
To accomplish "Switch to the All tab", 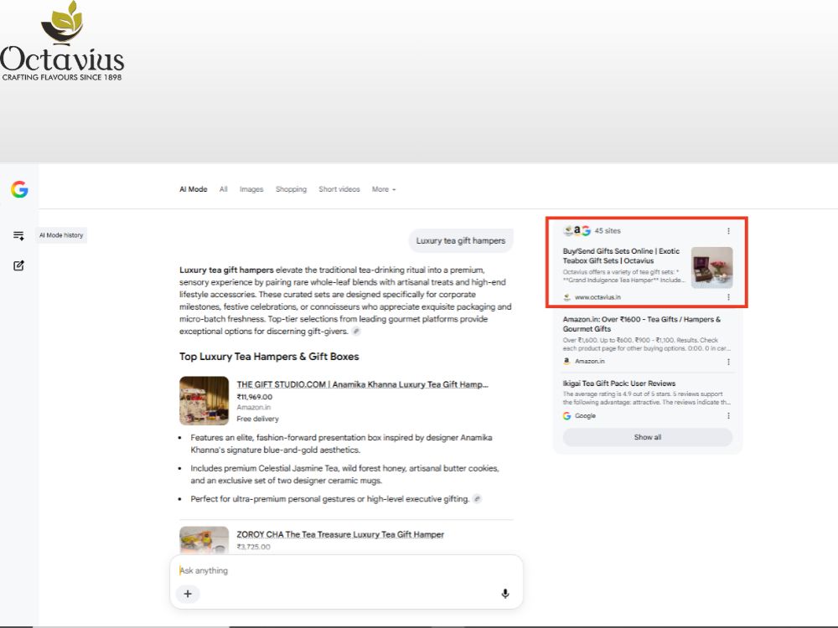I will pyautogui.click(x=224, y=189).
